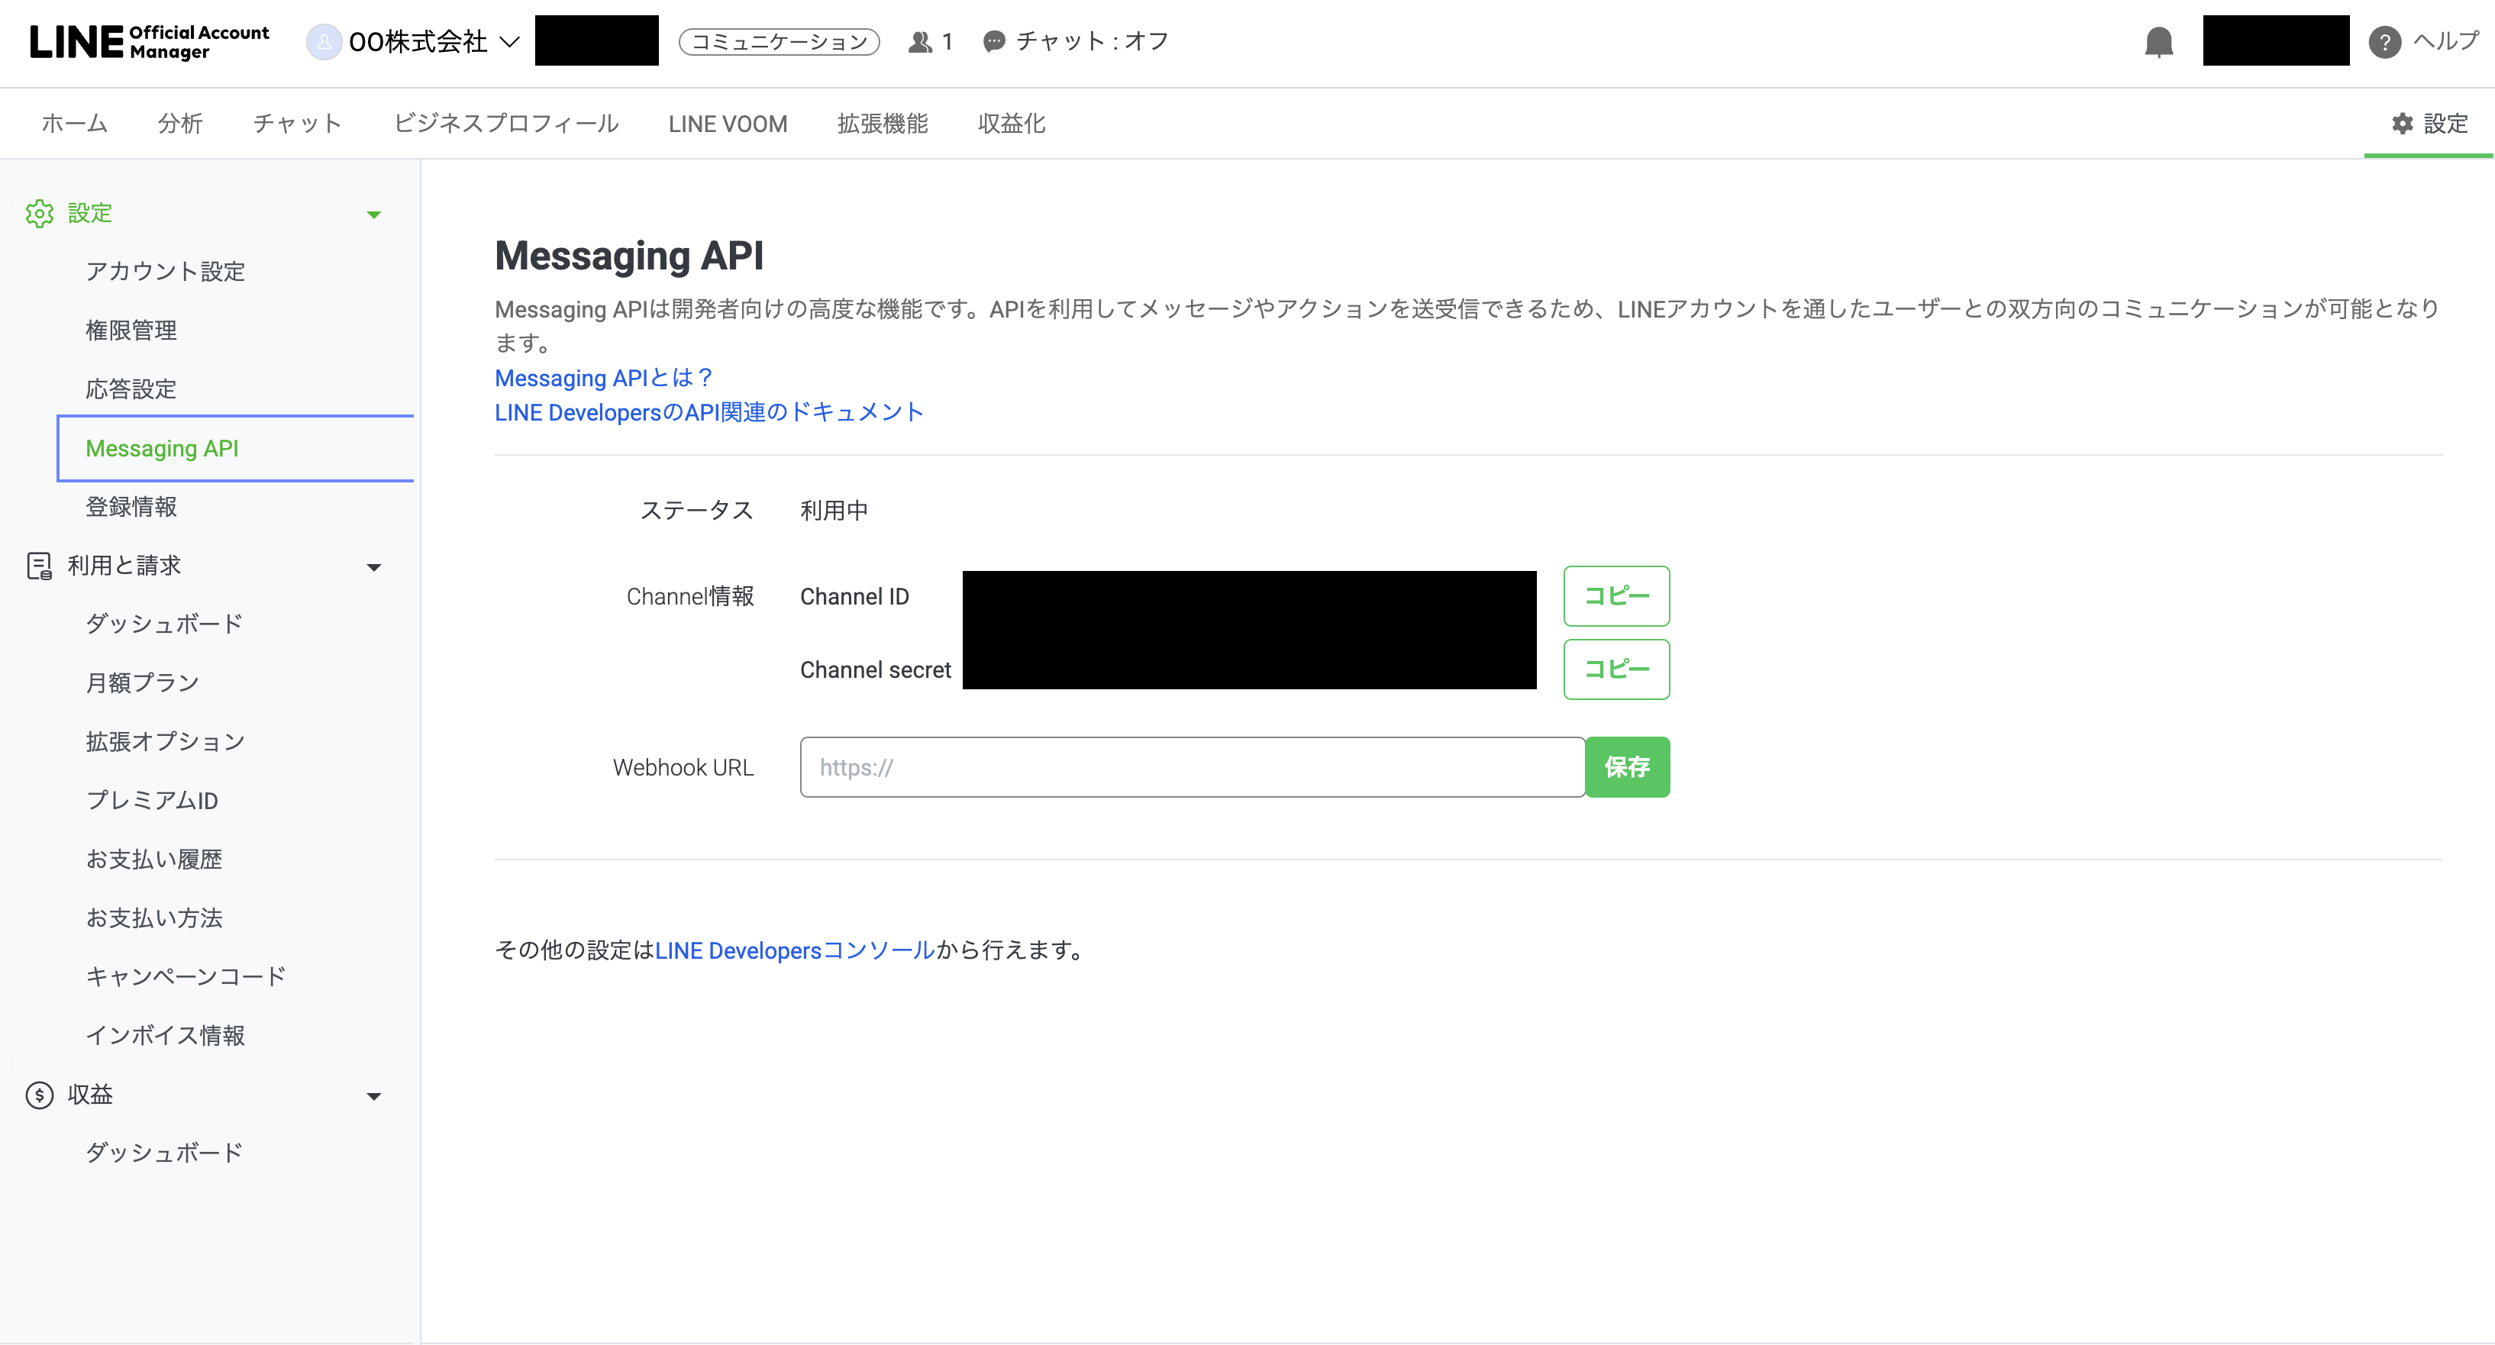
Task: Open お支払い方法 in the sidebar
Action: [x=154, y=918]
